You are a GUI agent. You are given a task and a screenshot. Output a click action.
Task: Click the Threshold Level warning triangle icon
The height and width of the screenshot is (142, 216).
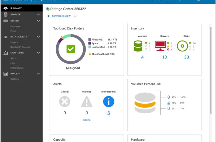pyautogui.click(x=90, y=54)
